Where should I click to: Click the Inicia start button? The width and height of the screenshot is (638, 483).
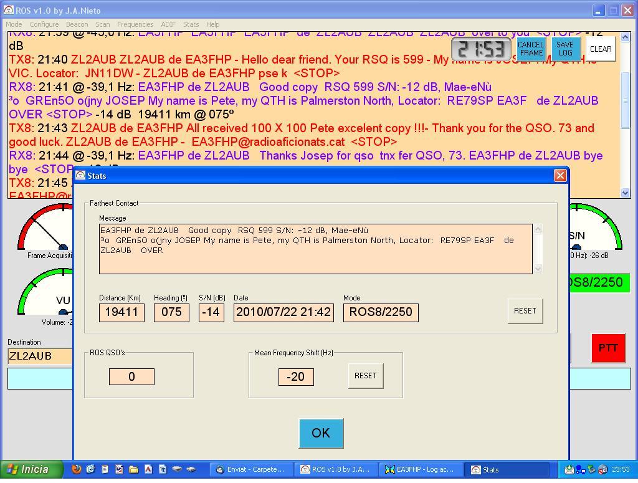click(x=32, y=469)
